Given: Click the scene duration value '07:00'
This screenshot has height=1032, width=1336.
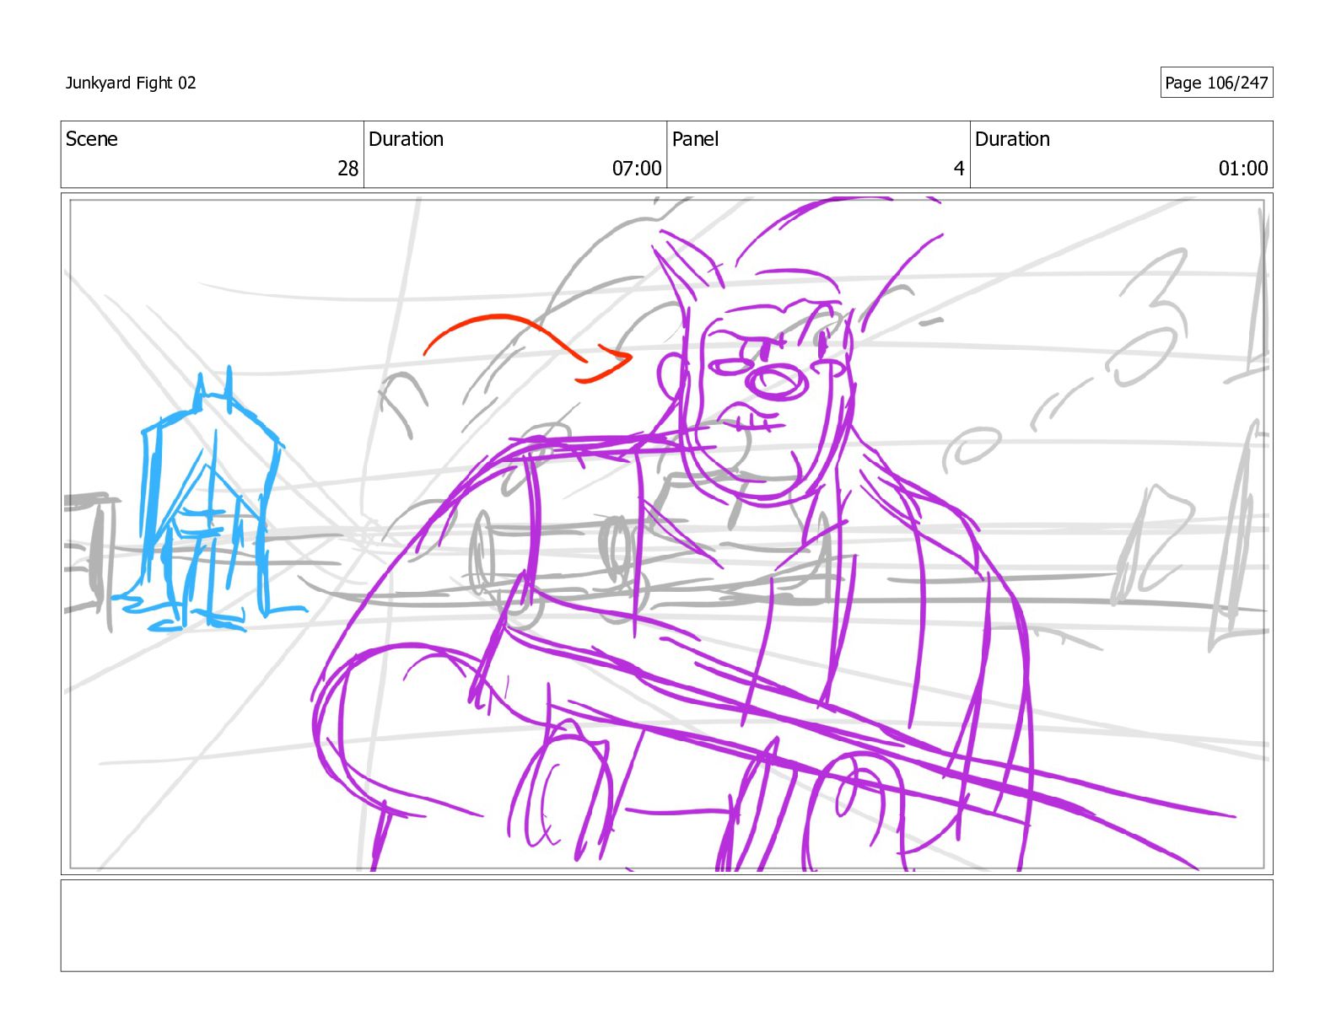Looking at the screenshot, I should click(x=637, y=169).
